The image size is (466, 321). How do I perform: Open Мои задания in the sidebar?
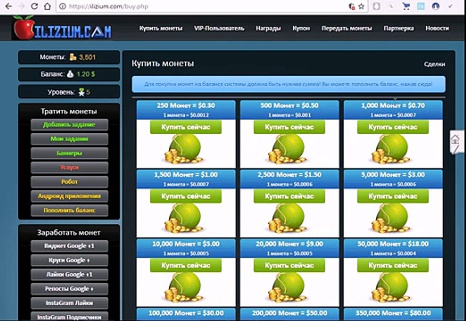69,139
